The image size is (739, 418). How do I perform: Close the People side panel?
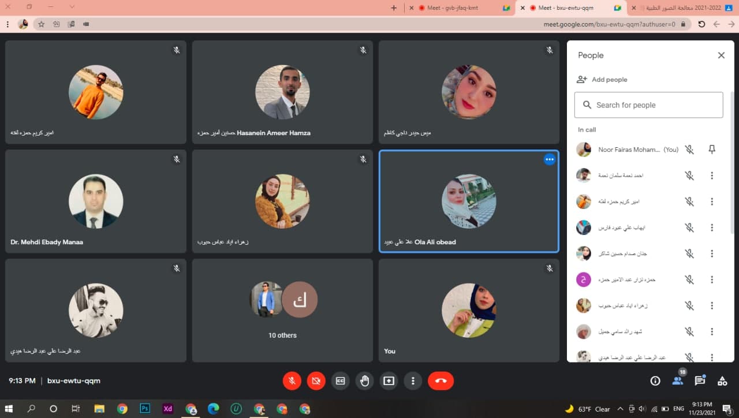click(721, 55)
